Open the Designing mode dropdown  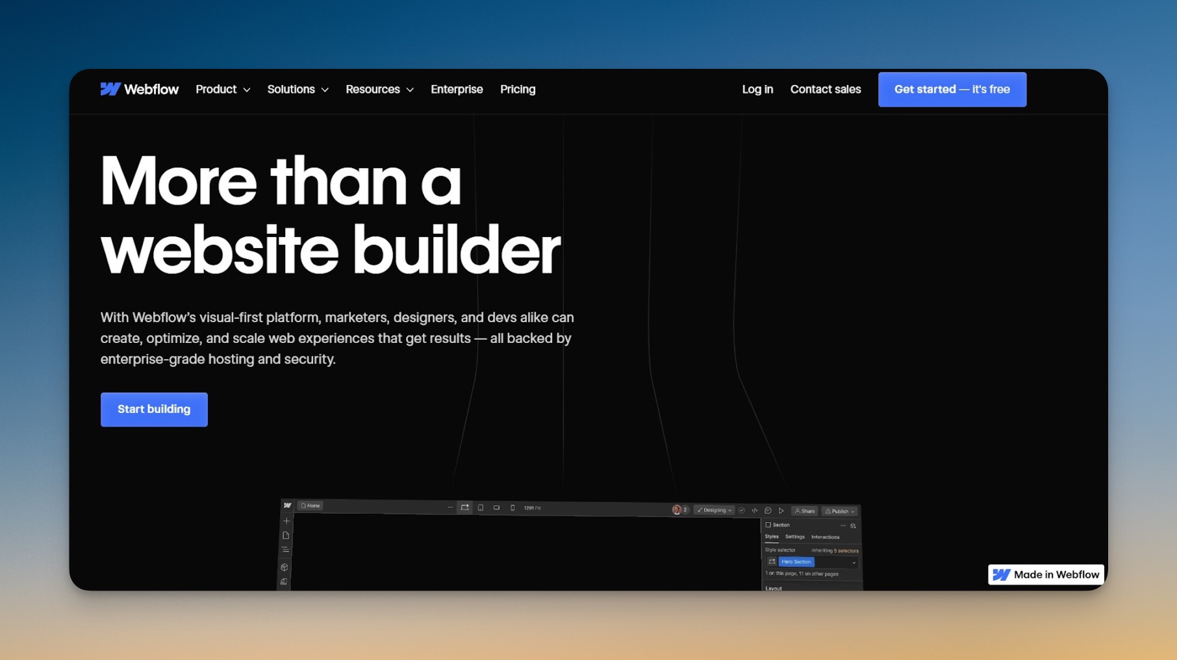click(x=714, y=510)
